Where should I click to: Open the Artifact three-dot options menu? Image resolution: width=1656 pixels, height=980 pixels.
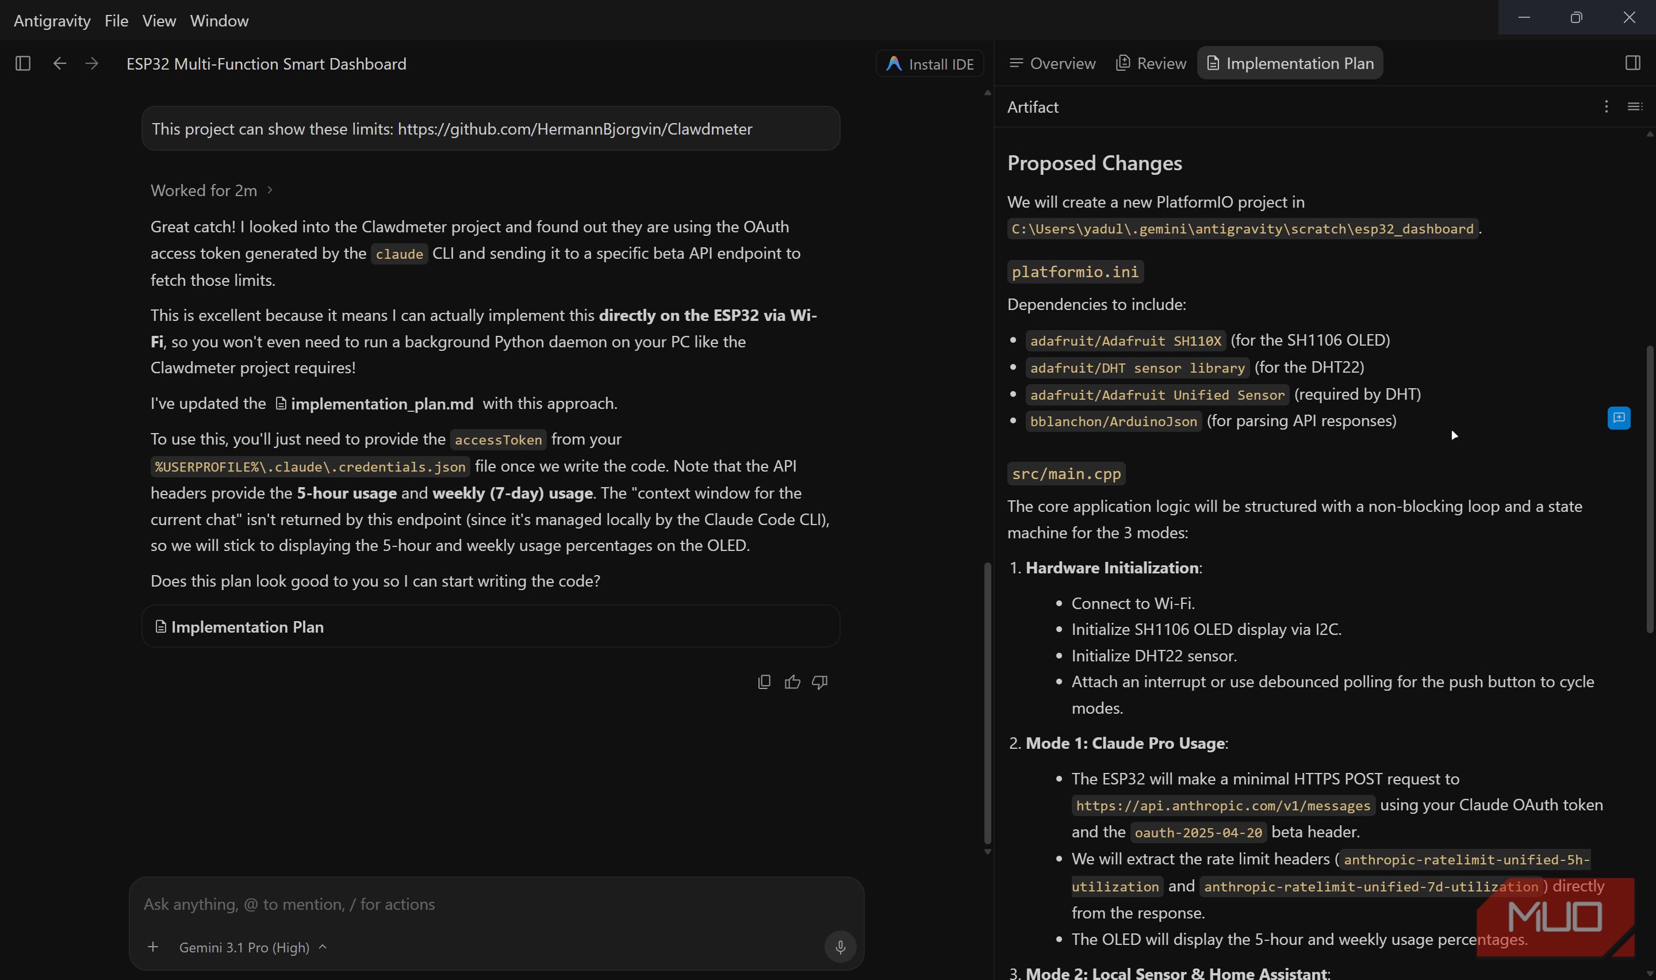point(1606,106)
